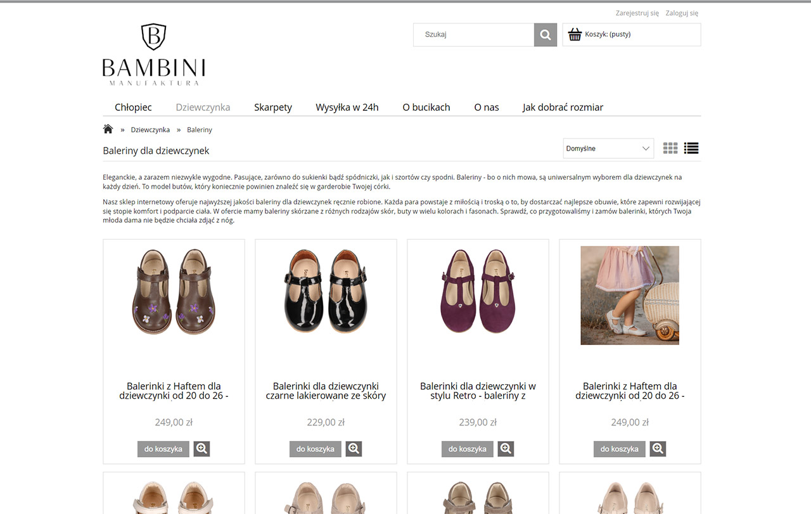Click the Baleriny dla dziewczynek heading

coord(156,151)
